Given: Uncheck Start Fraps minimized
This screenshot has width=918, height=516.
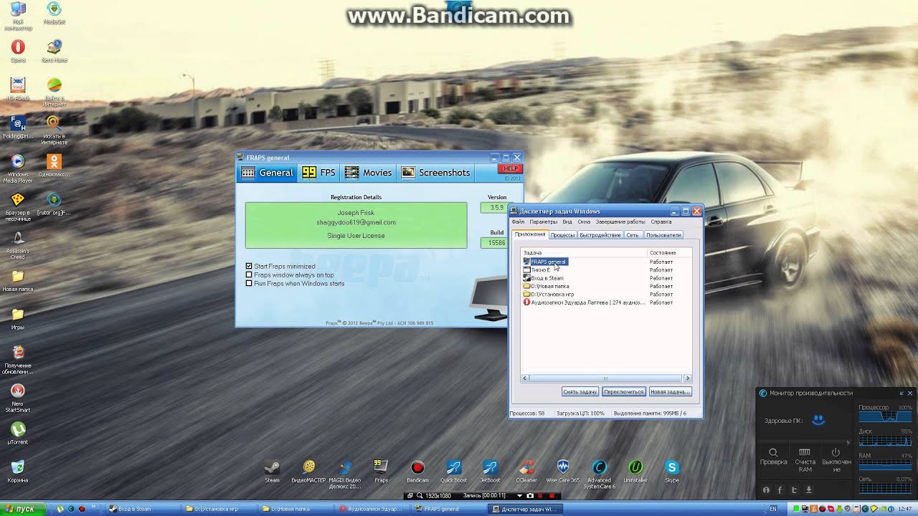Looking at the screenshot, I should click(249, 266).
